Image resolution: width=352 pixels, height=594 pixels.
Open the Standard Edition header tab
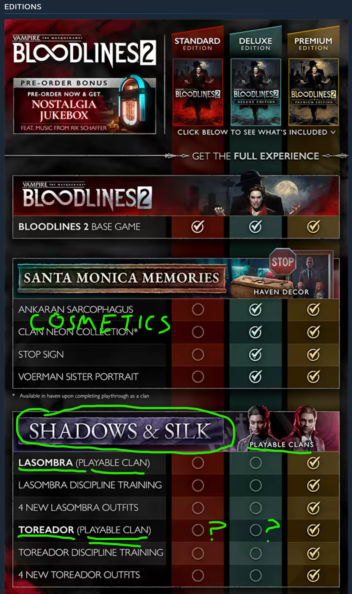(197, 44)
